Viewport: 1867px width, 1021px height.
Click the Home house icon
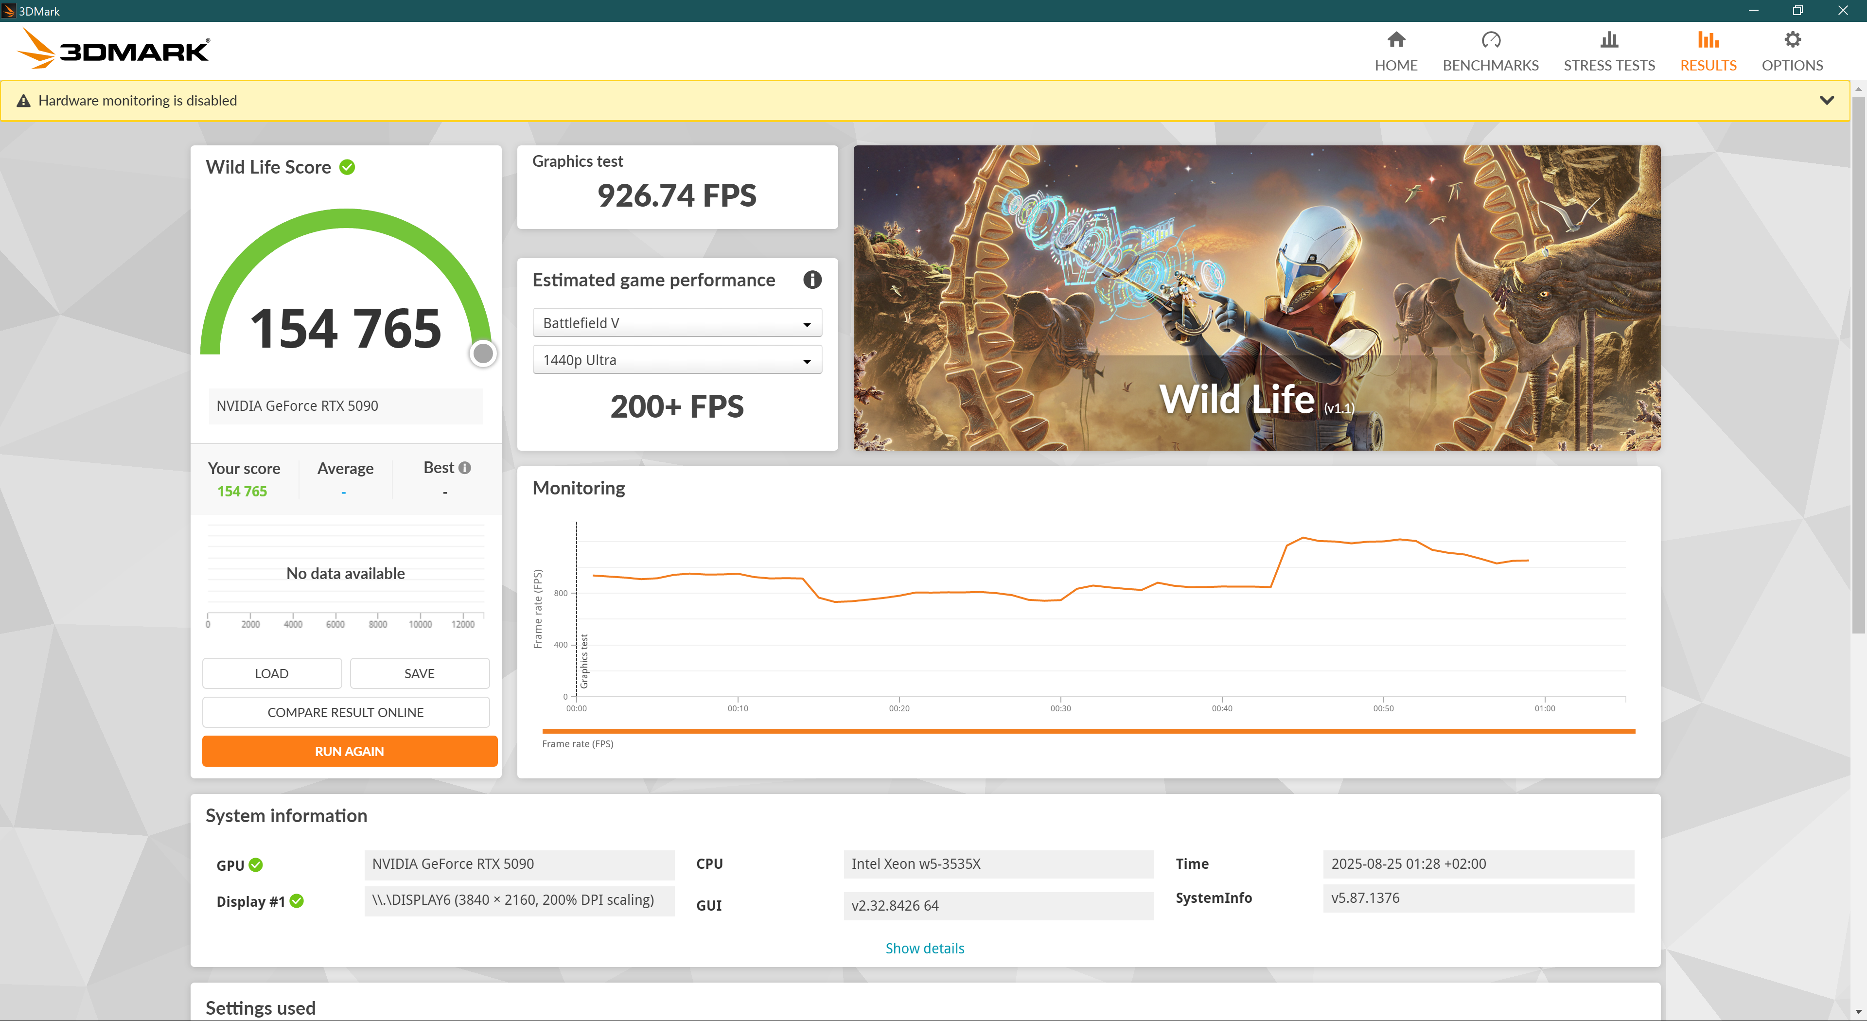(1396, 39)
